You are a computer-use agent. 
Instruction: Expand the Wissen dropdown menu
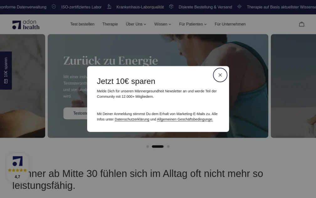pos(162,24)
